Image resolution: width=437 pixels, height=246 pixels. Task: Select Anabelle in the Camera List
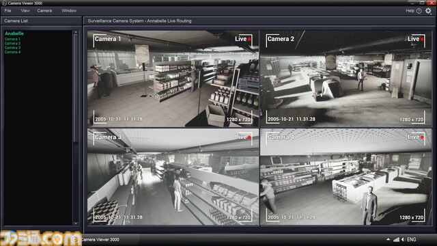tap(14, 33)
